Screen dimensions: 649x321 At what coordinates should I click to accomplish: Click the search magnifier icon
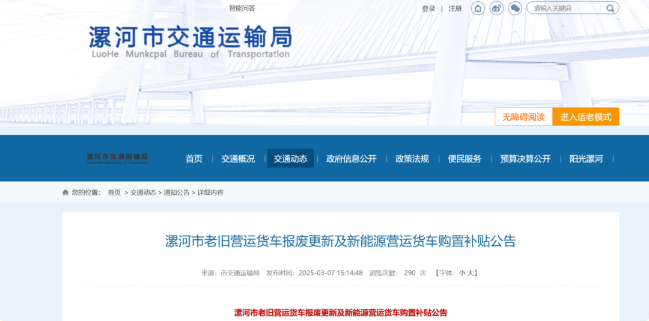coord(610,8)
